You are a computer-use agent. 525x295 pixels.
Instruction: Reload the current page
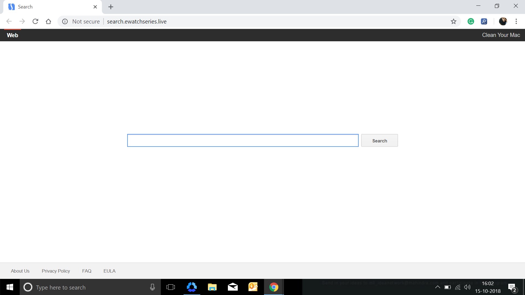pos(35,21)
